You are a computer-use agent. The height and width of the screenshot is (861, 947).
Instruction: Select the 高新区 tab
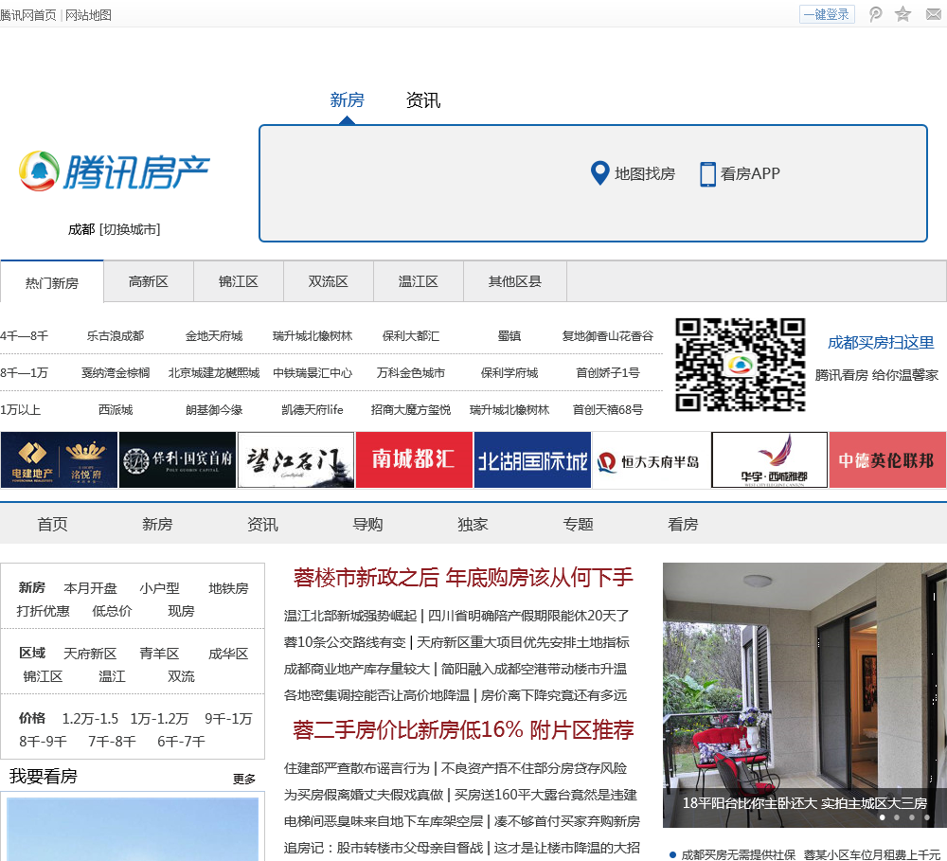pos(149,281)
